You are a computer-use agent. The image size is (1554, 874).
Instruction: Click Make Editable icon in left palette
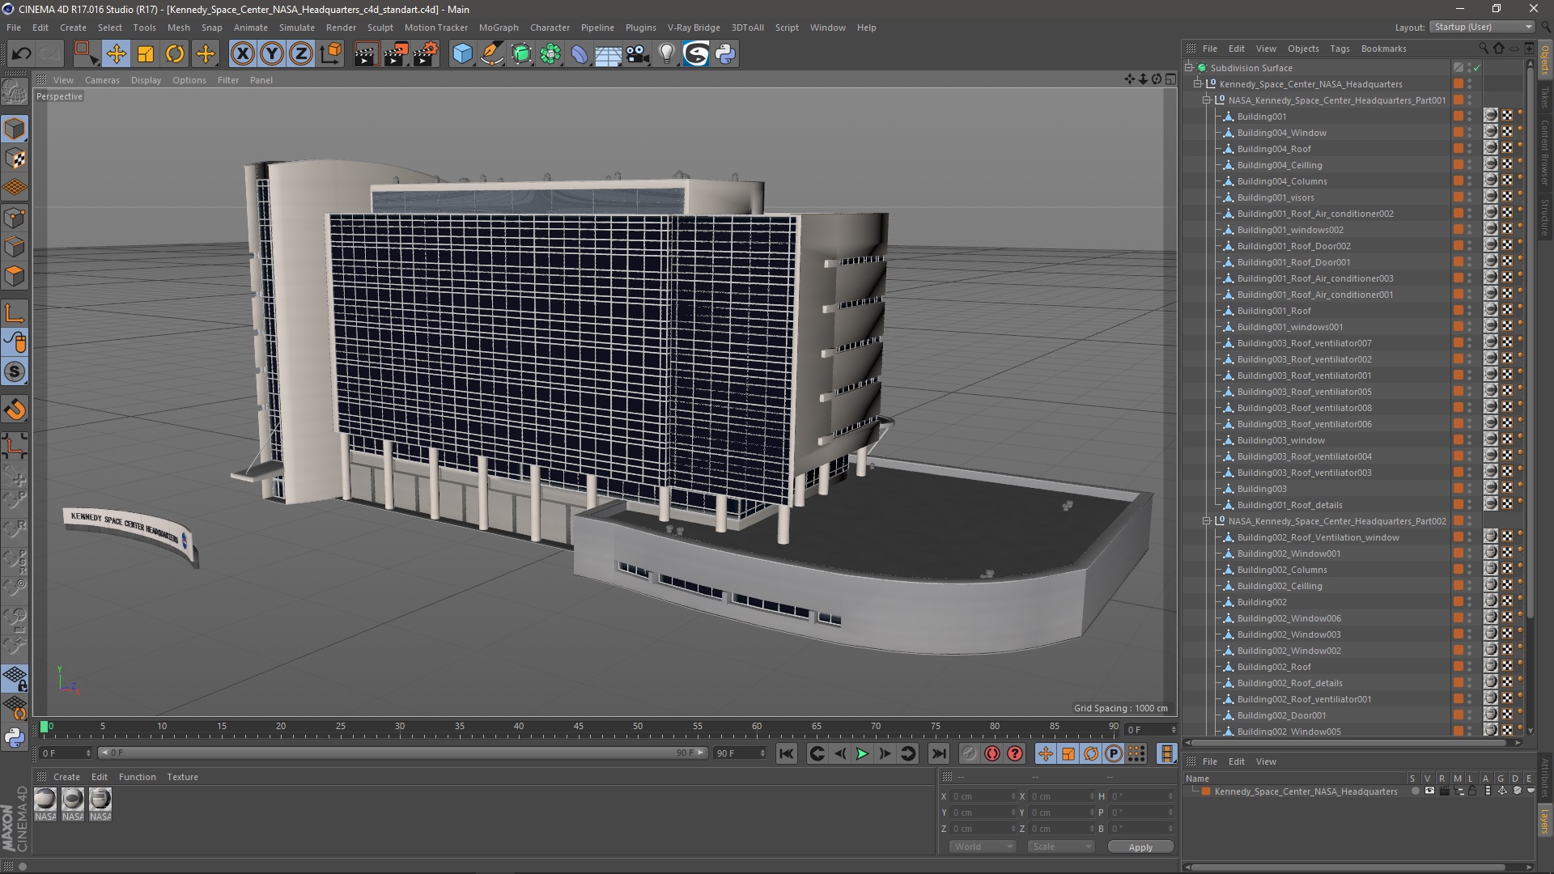[x=15, y=93]
